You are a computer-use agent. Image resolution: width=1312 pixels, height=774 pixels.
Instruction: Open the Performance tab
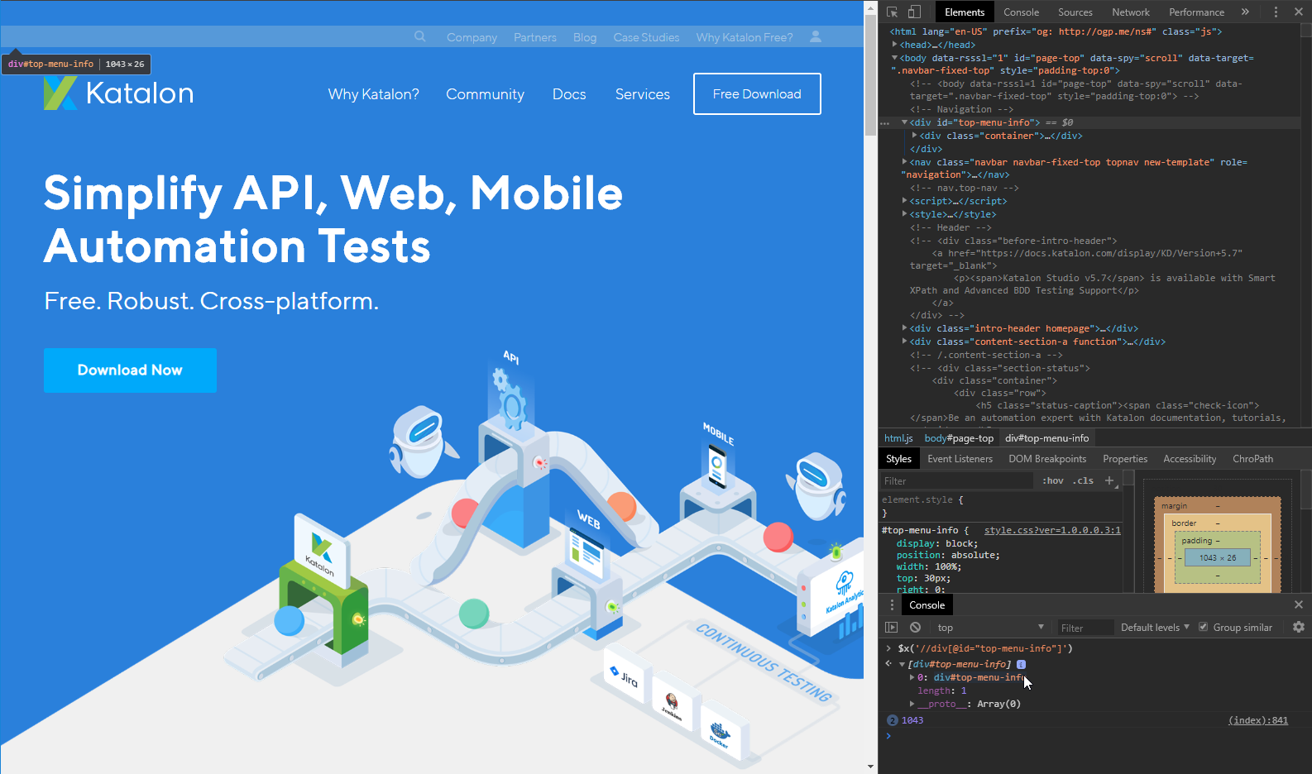[x=1196, y=12]
